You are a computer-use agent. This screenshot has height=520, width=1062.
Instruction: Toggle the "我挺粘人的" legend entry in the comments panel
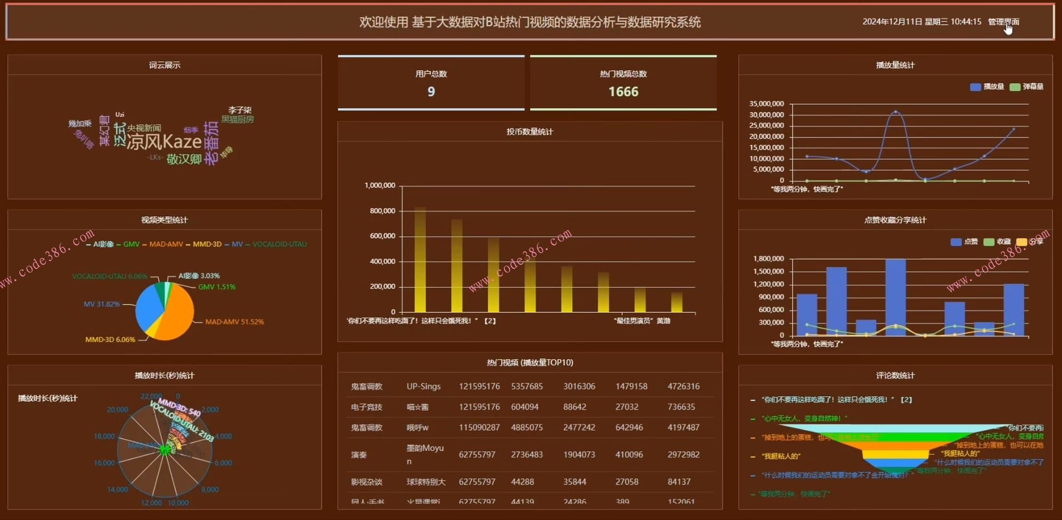[776, 456]
